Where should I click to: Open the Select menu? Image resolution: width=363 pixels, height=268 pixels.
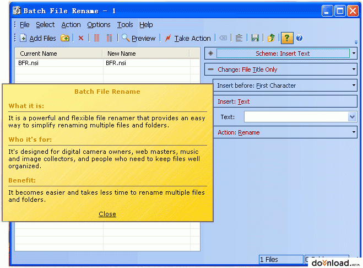point(45,25)
